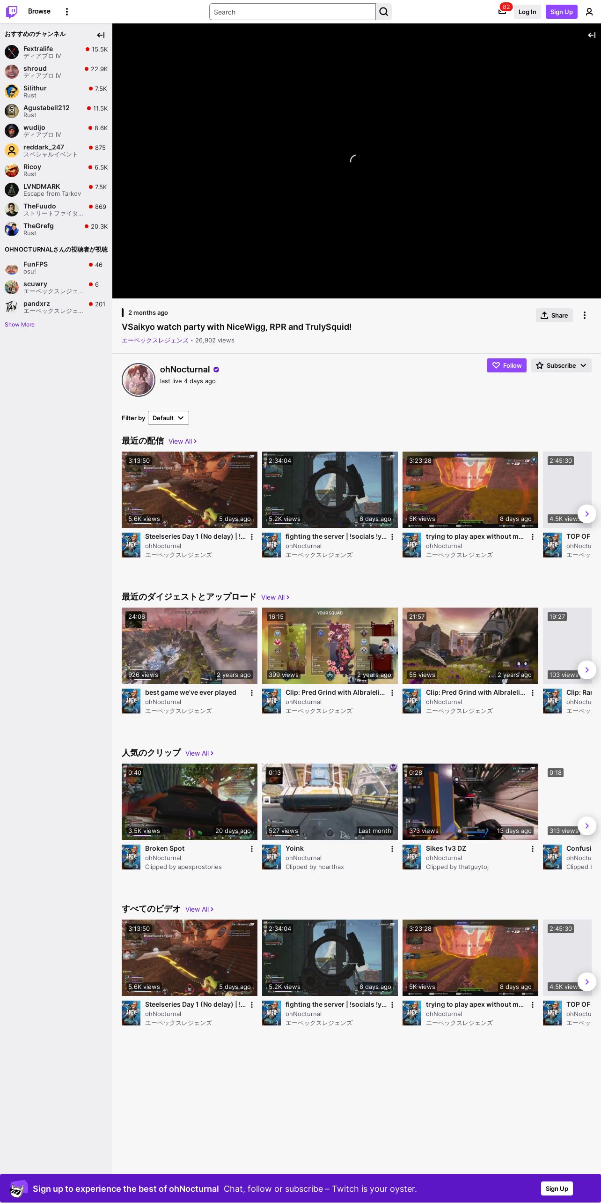
Task: Play the 24:06 best game thumbnail
Action: click(x=190, y=646)
